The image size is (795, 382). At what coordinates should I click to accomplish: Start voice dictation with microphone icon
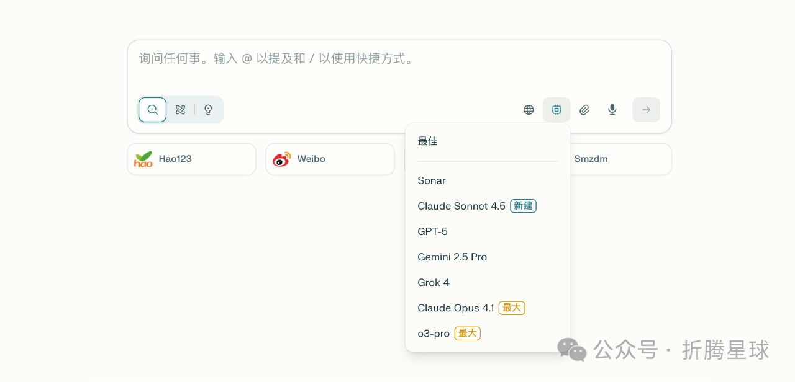point(612,110)
